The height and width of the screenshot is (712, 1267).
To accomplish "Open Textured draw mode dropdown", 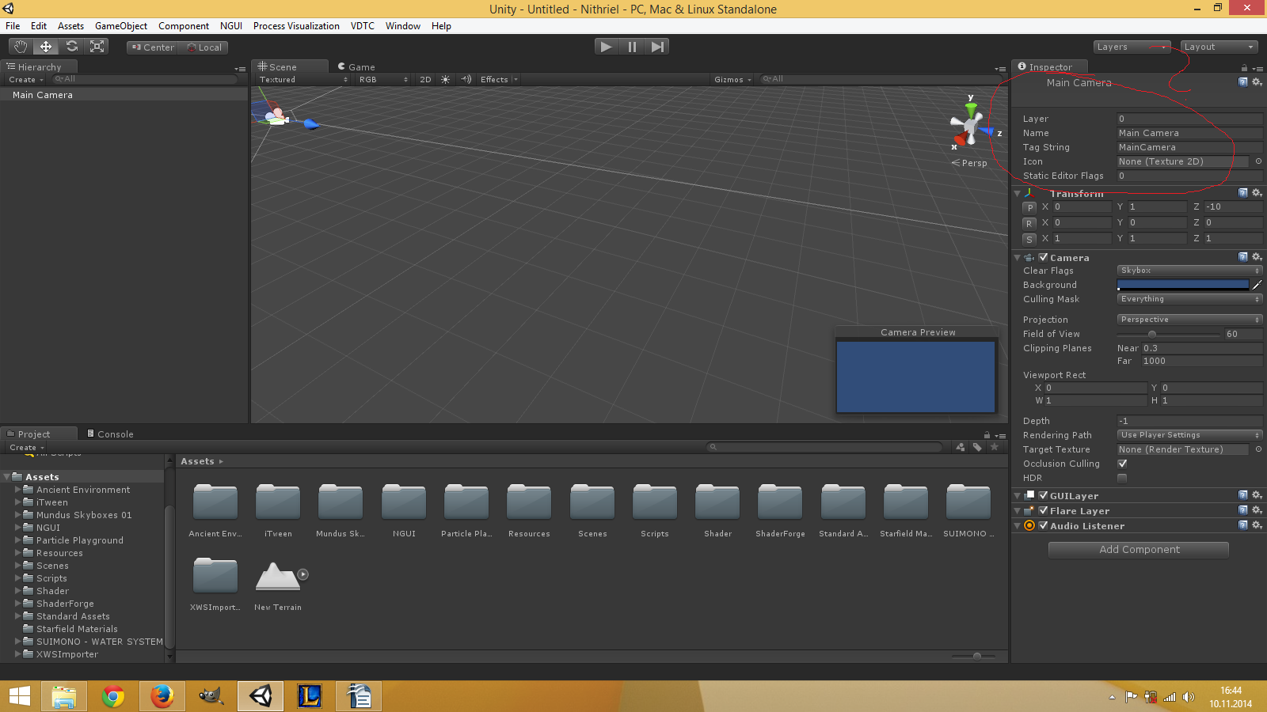I will (x=303, y=79).
